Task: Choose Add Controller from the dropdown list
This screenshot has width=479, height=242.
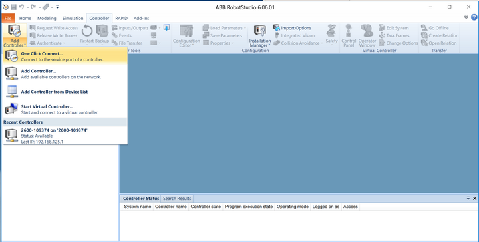Action: [x=65, y=74]
